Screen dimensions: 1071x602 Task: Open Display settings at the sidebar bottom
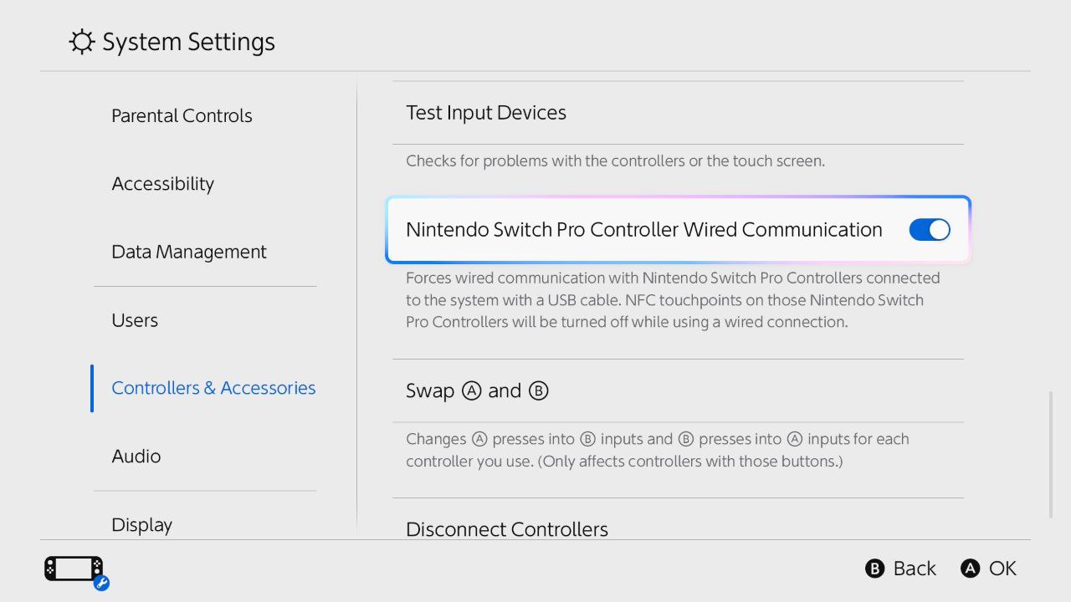click(142, 525)
